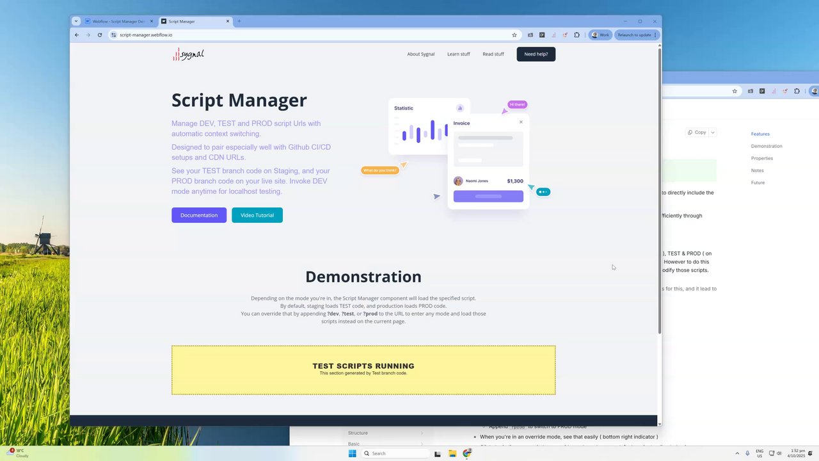Click bookmark star in background browser window
The image size is (819, 461).
click(x=735, y=91)
